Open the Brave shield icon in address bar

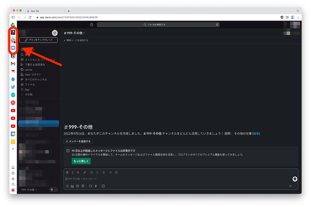[x=282, y=17]
